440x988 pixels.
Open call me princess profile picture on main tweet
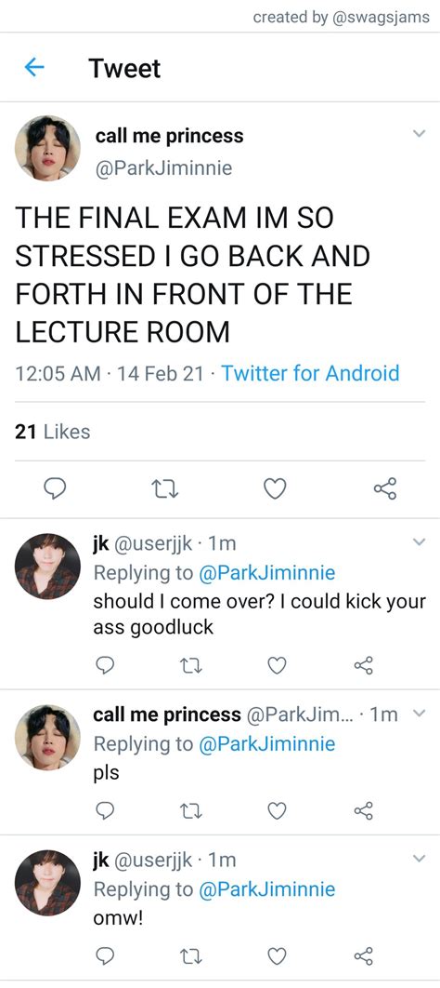pos(47,149)
